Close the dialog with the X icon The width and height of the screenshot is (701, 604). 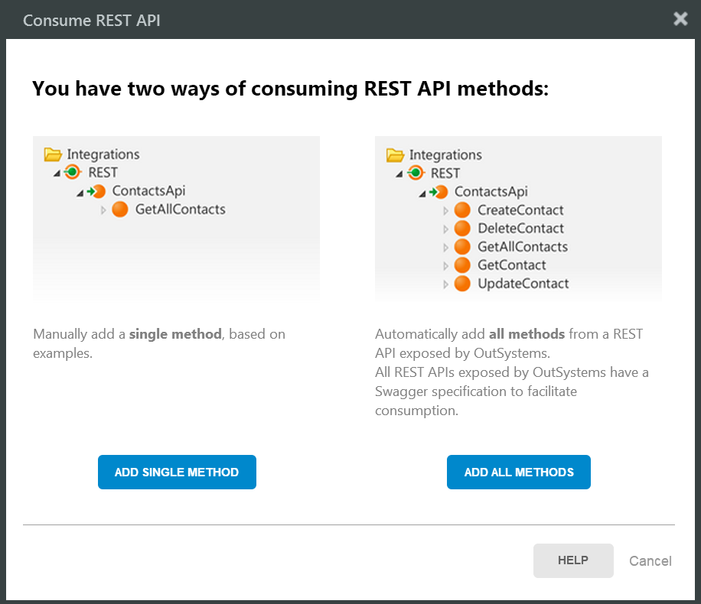click(680, 19)
